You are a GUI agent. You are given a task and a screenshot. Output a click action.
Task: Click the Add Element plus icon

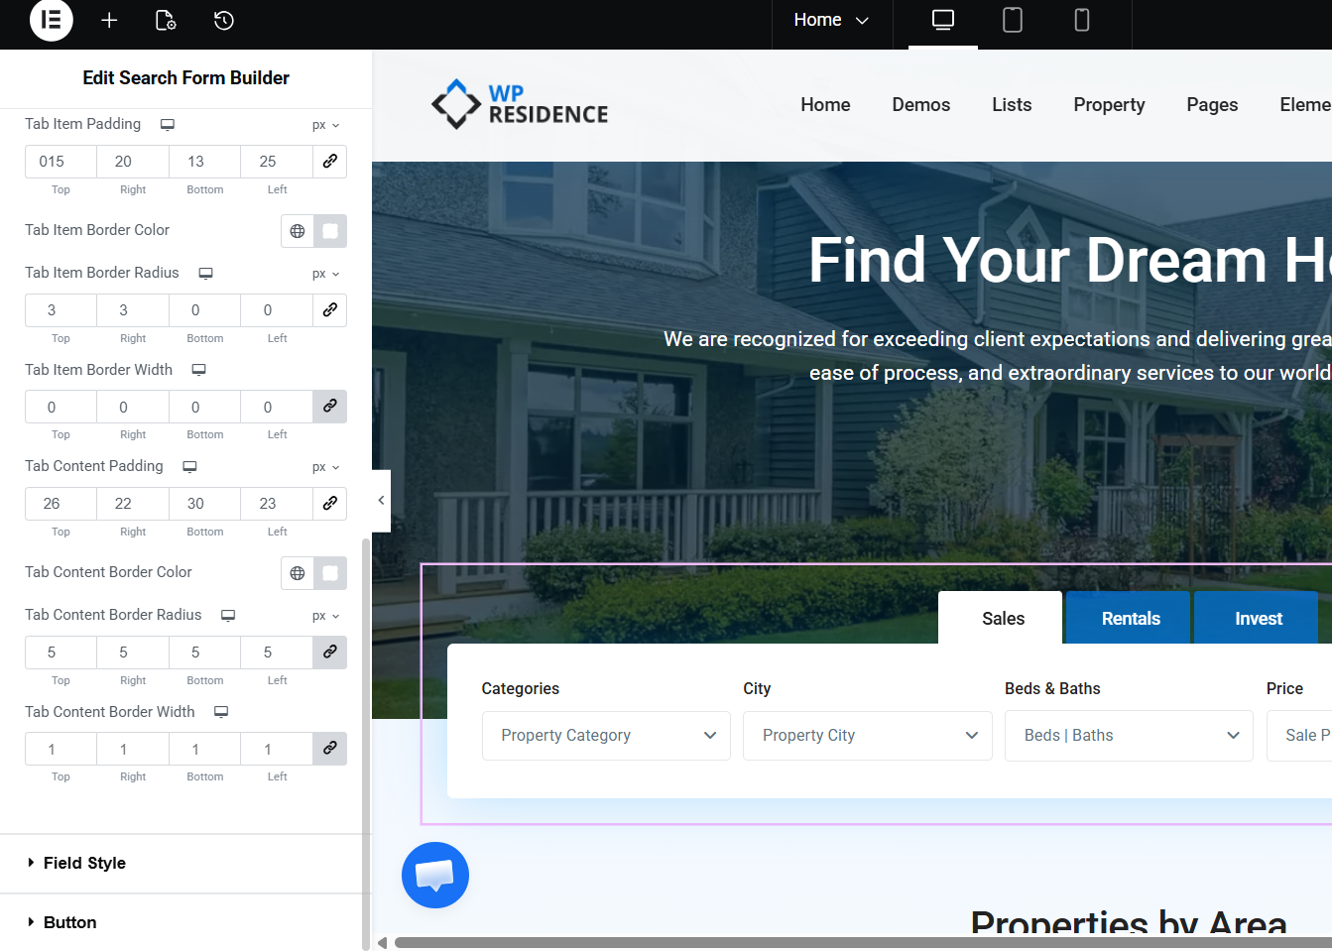pyautogui.click(x=109, y=20)
